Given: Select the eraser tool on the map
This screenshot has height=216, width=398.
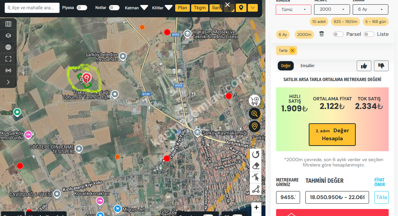Looking at the screenshot, I should (x=255, y=166).
